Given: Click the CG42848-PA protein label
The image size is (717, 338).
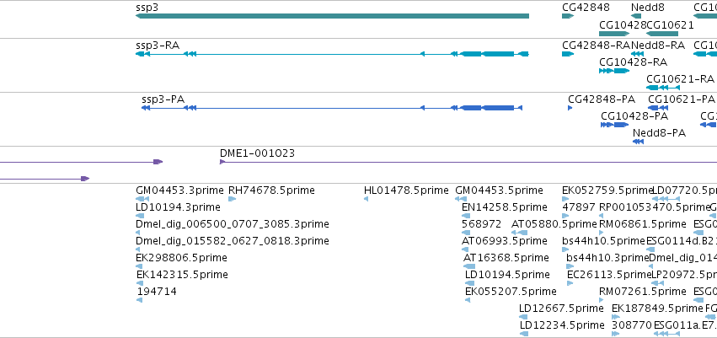Looking at the screenshot, I should 602,99.
